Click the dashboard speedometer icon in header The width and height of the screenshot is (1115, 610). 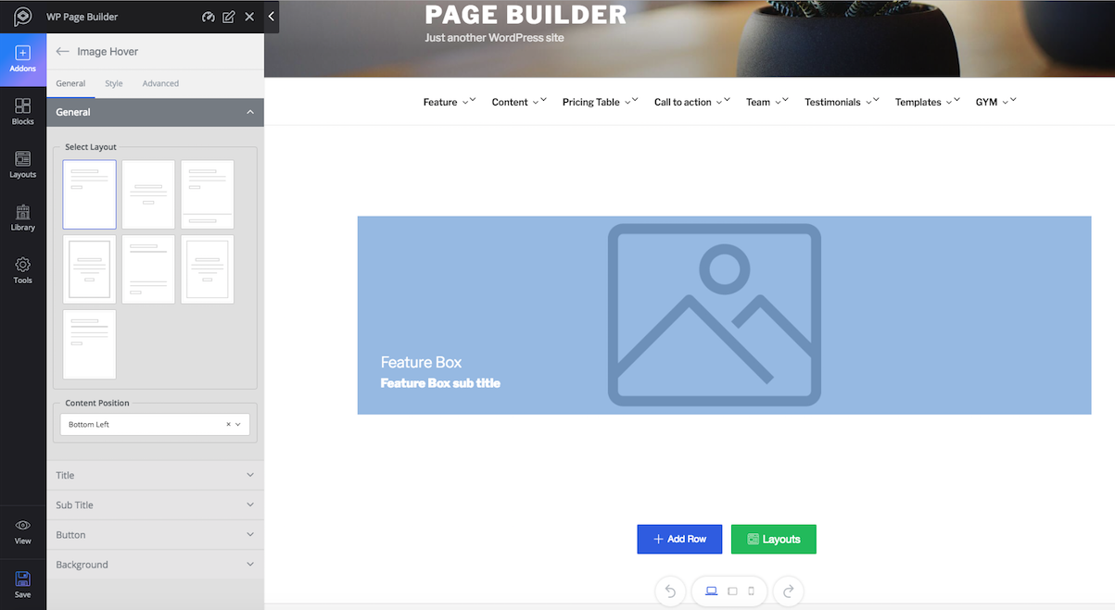coord(208,17)
